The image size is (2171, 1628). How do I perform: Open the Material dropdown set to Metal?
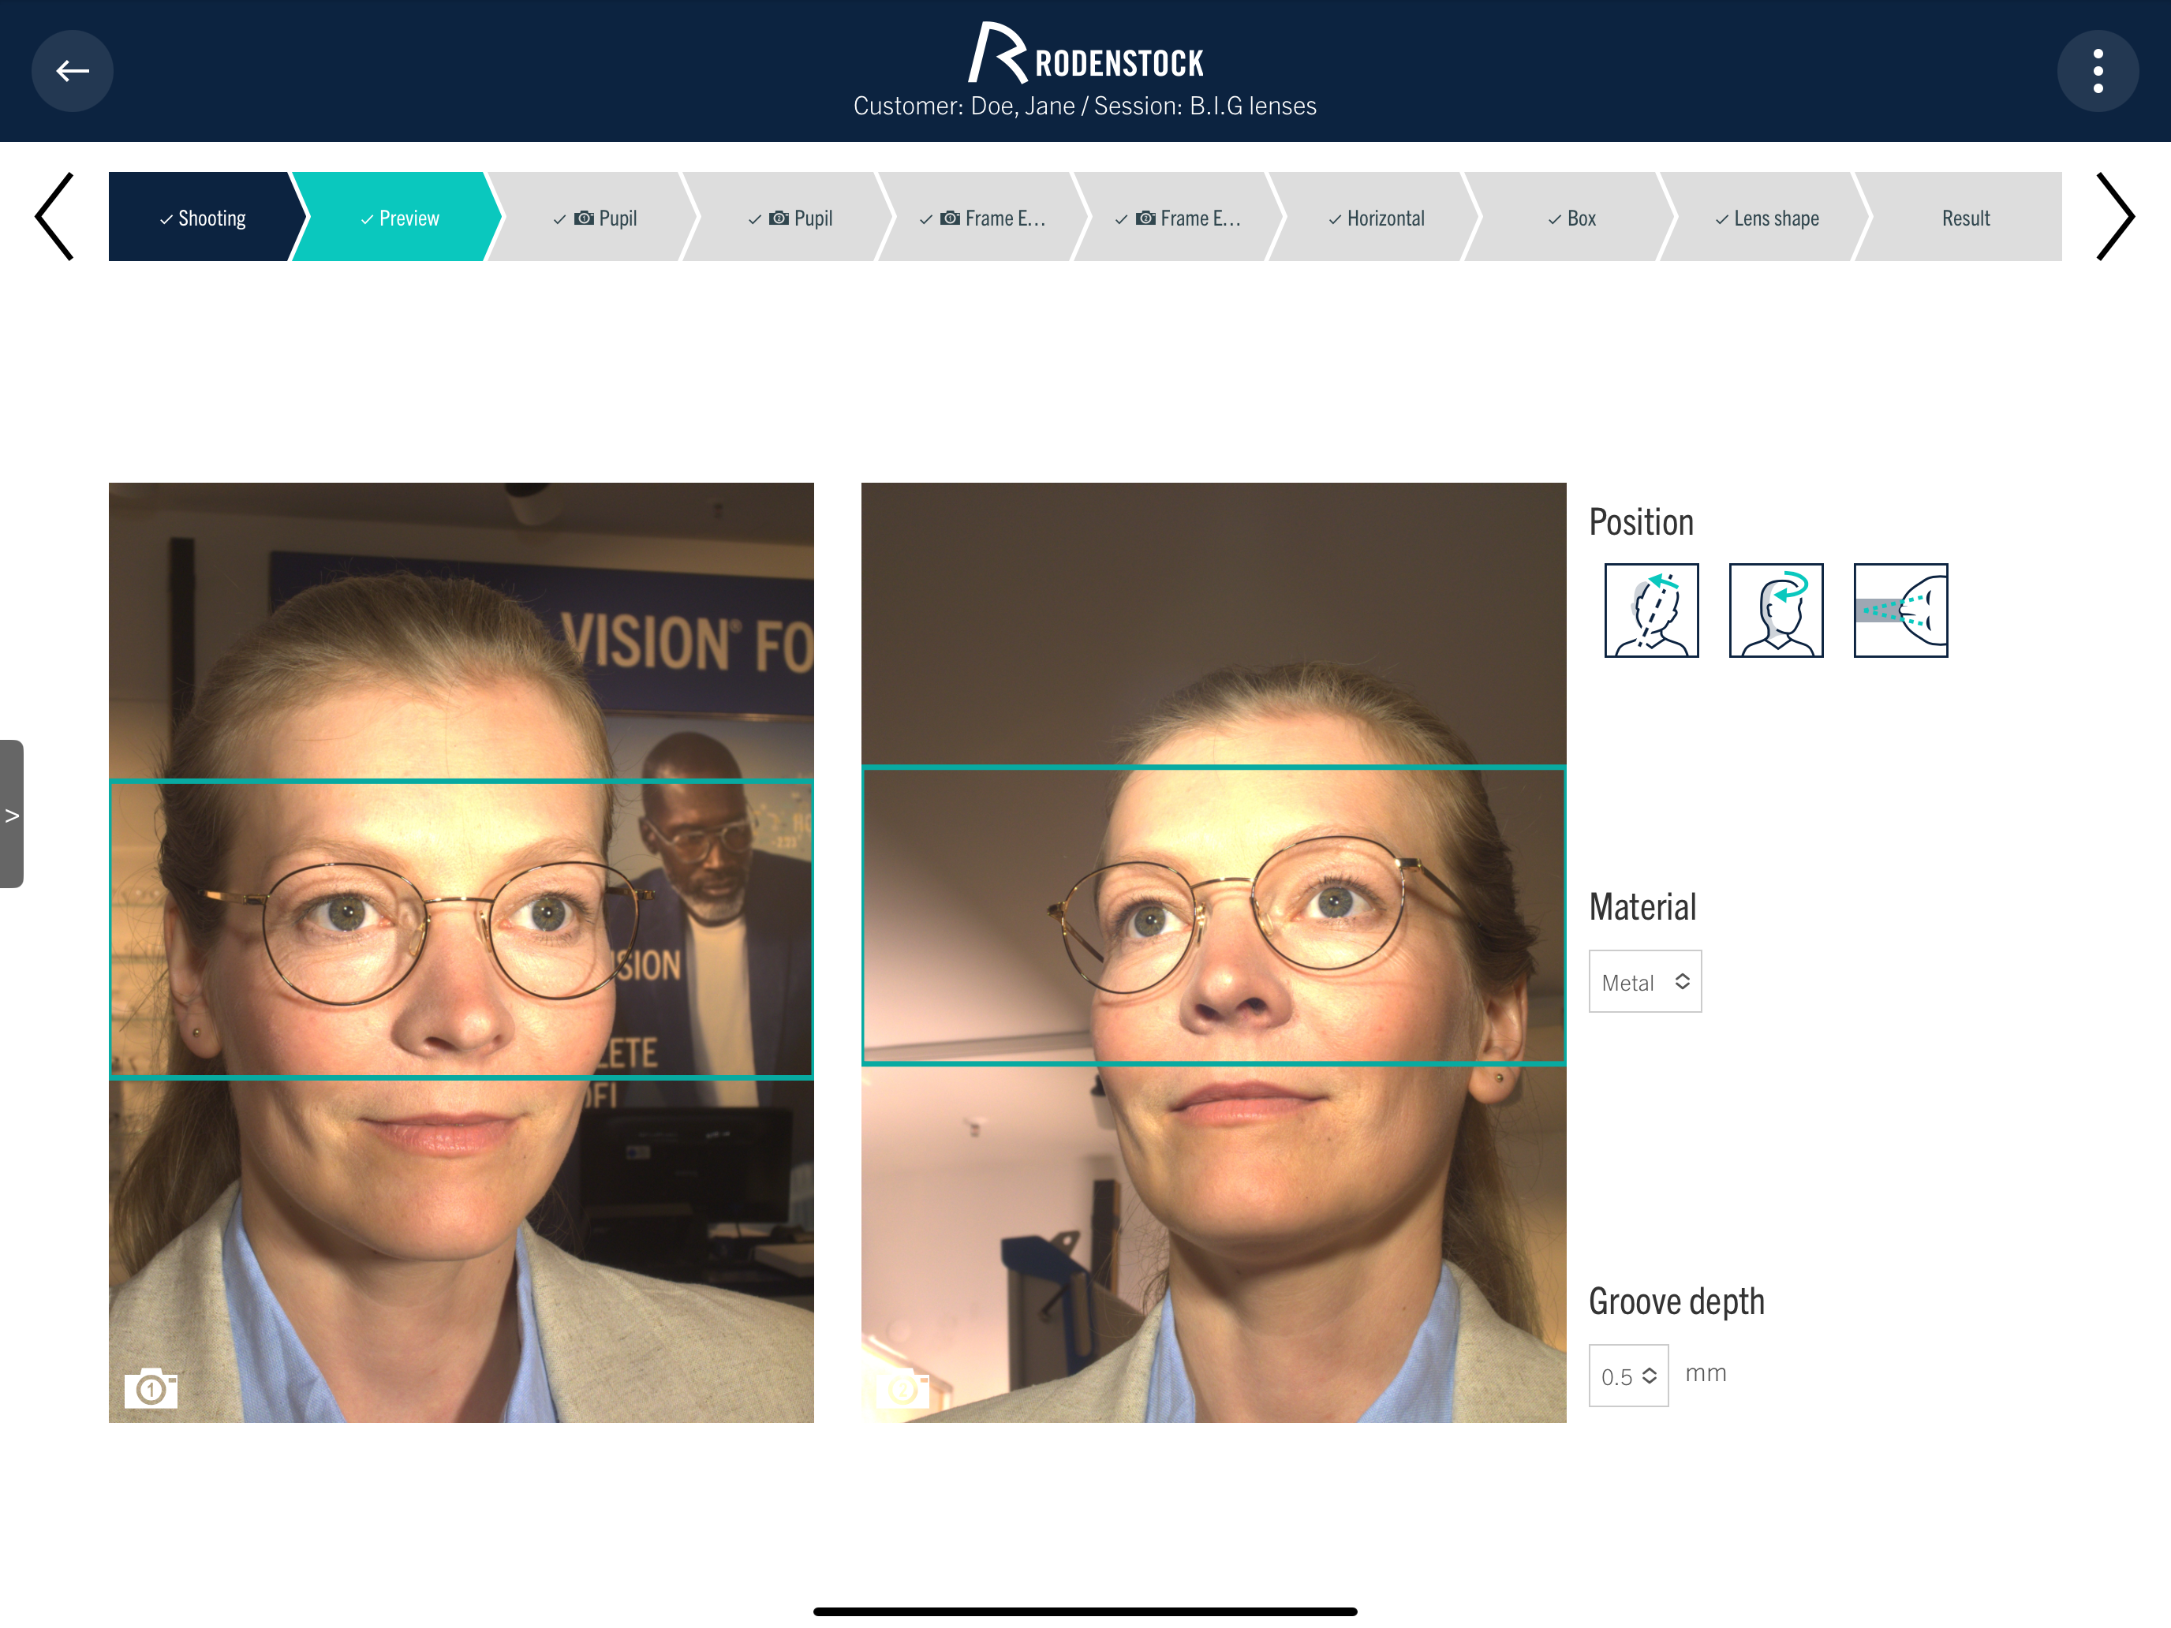pyautogui.click(x=1645, y=981)
